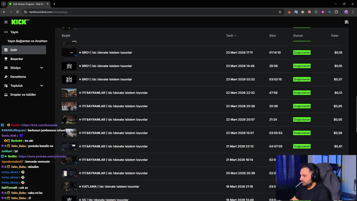Expand the Topluluk chevron
The image size is (357, 201).
click(42, 86)
